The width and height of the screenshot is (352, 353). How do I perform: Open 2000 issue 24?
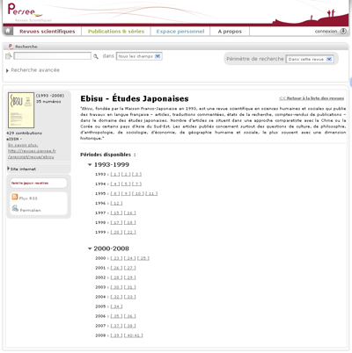click(x=130, y=258)
